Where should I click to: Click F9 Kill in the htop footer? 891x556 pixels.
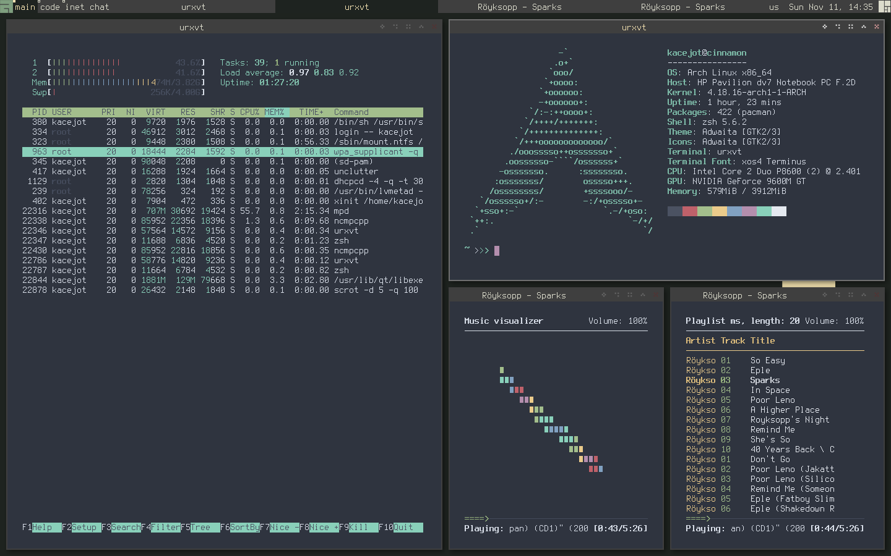[359, 527]
